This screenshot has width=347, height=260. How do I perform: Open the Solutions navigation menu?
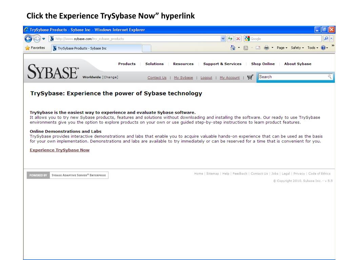click(x=155, y=64)
